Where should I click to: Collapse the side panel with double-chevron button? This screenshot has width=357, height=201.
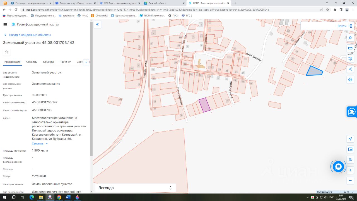click(x=97, y=25)
